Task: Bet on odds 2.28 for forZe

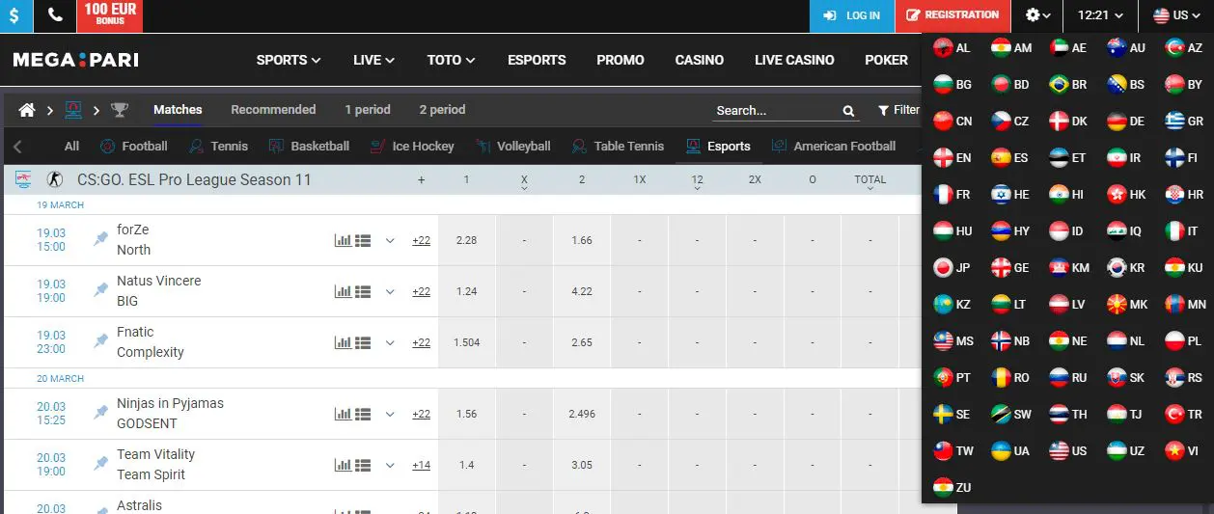Action: 467,240
